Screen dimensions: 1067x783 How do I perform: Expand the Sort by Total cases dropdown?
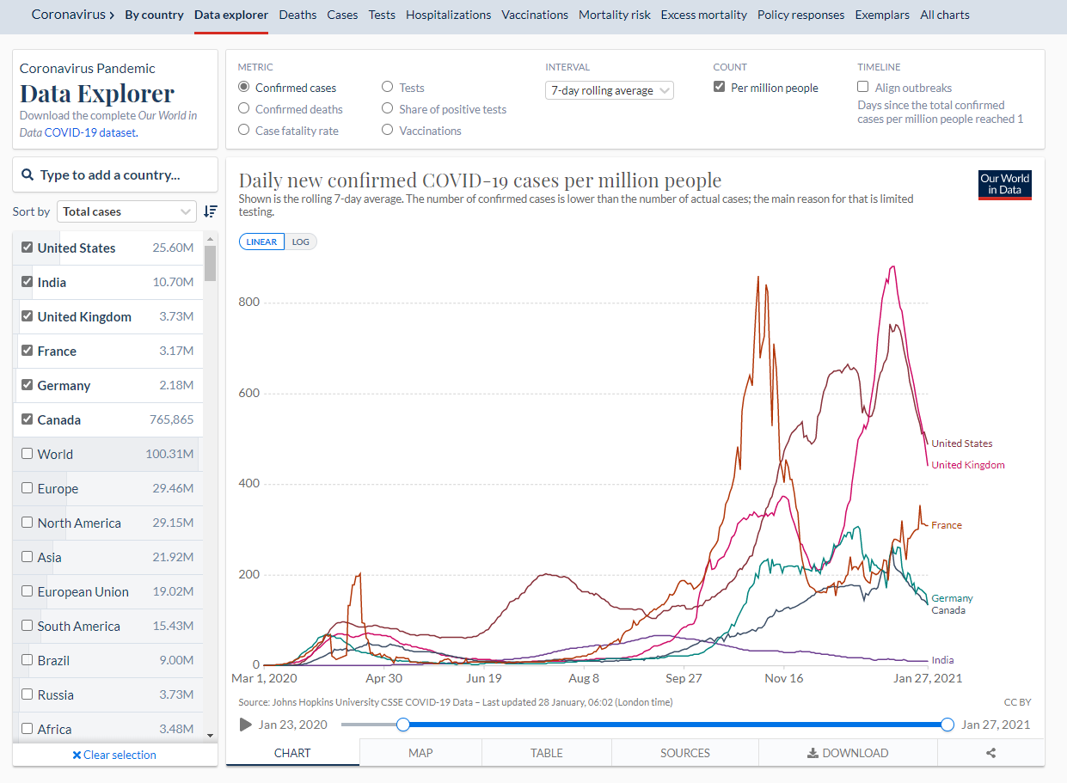127,211
